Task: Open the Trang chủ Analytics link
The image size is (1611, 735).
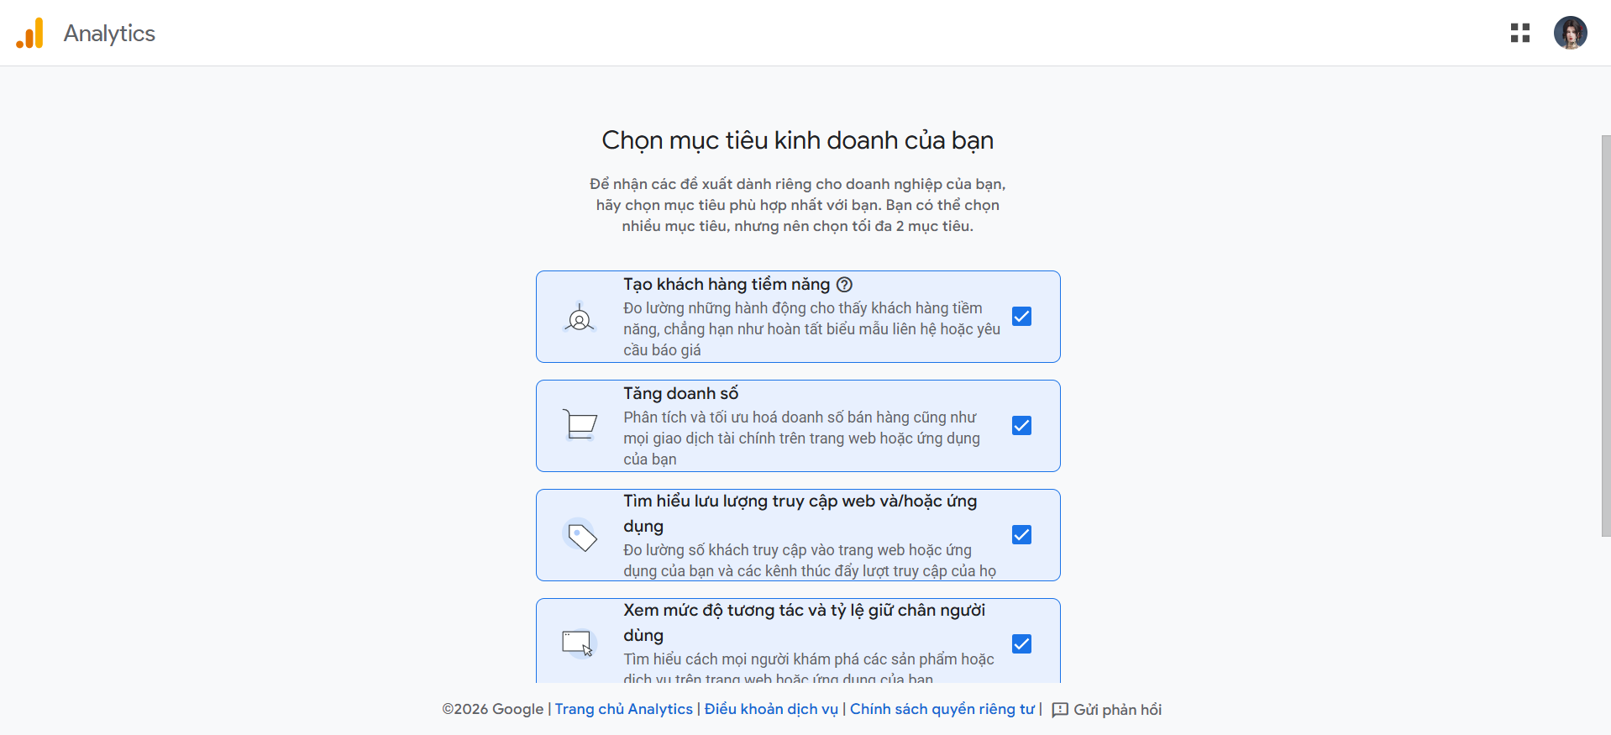Action: point(623,709)
